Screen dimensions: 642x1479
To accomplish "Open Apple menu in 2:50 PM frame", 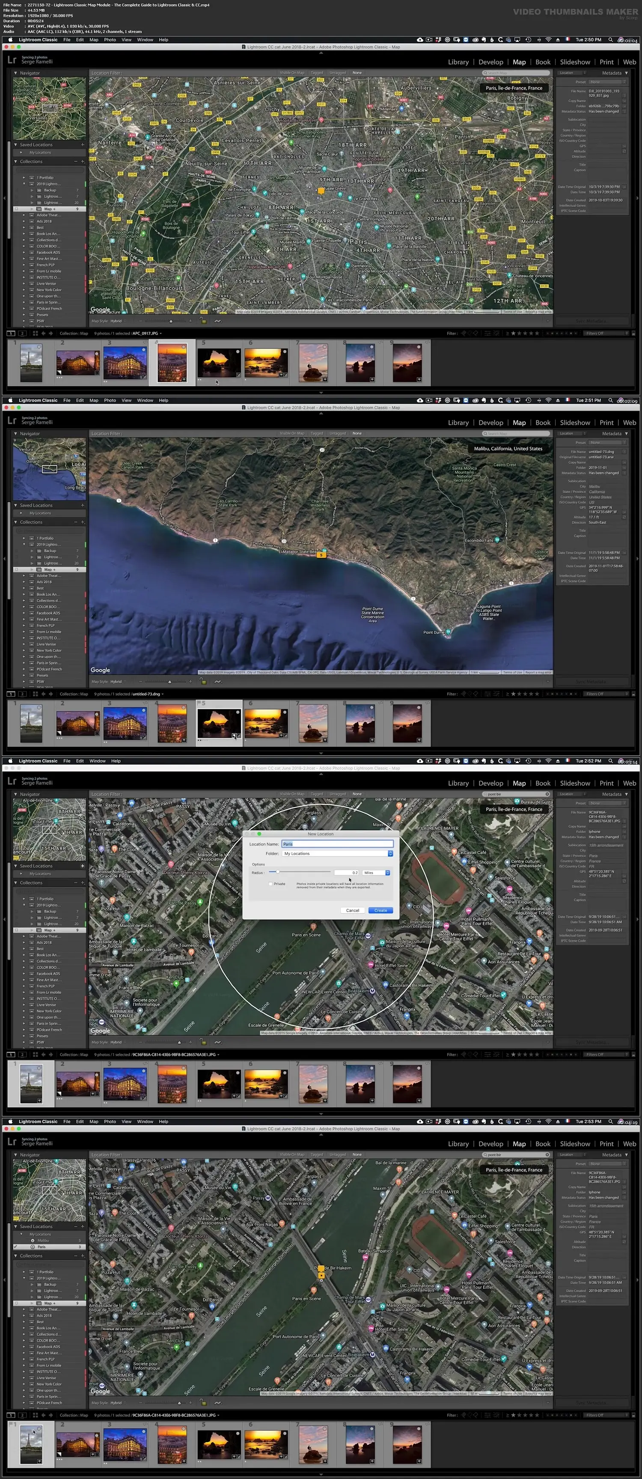I will (10, 40).
